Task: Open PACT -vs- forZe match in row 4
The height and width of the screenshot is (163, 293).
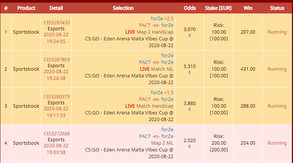Action: point(156,136)
